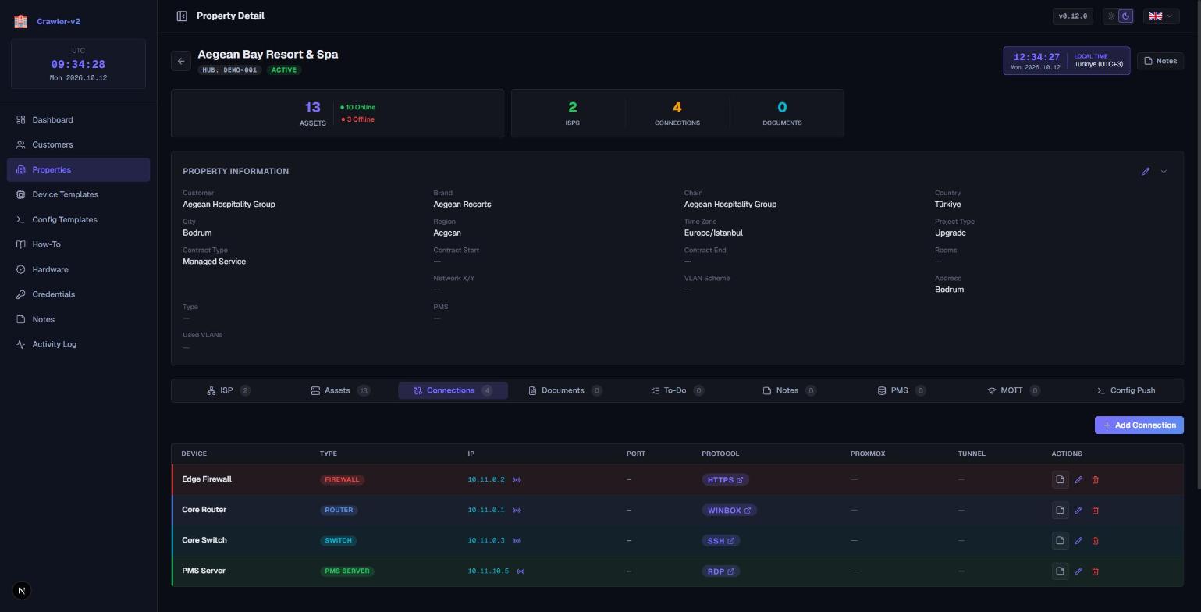Open Credentials in the sidebar

[x=78, y=295]
